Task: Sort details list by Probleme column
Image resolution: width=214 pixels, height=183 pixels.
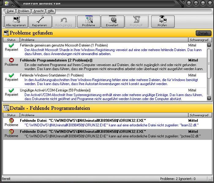Action: point(104,115)
